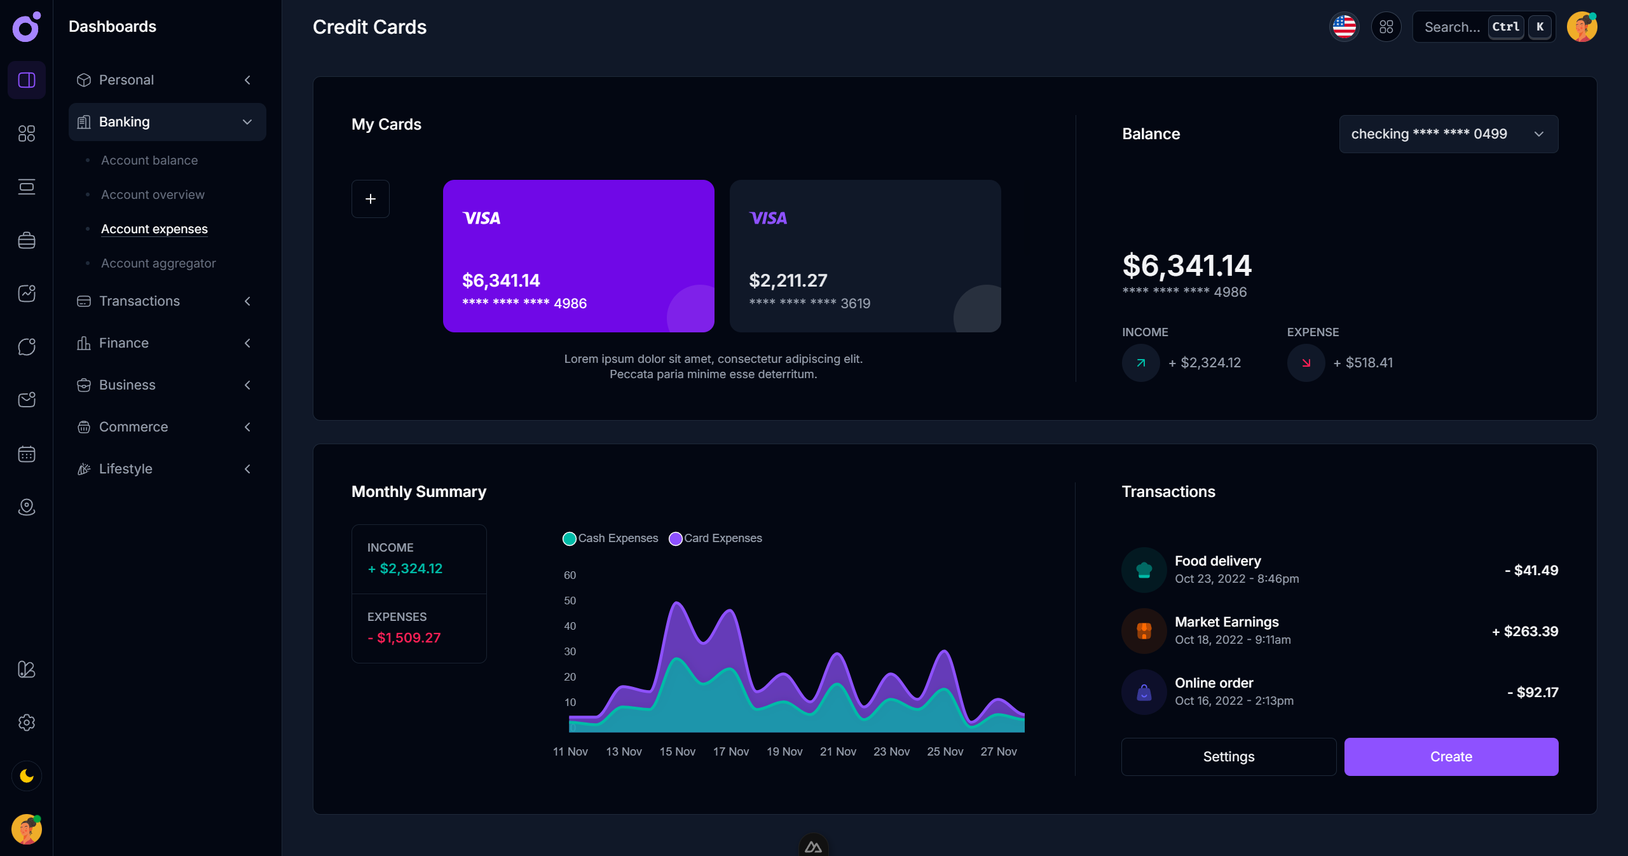
Task: Open the settings gear icon in sidebar
Action: (x=26, y=723)
